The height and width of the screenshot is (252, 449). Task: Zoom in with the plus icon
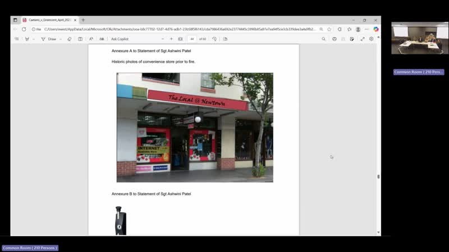point(171,39)
